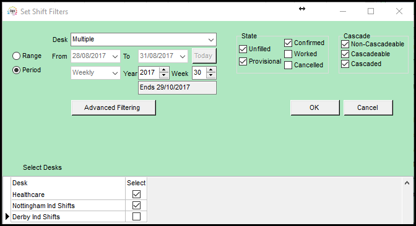Select the Period radio button
This screenshot has height=226, width=416.
(x=17, y=70)
